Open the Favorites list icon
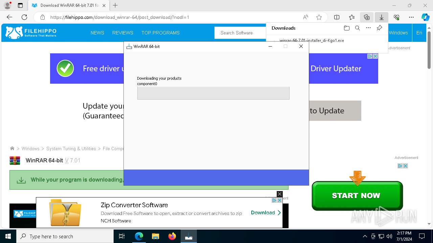This screenshot has height=243, width=433. pyautogui.click(x=352, y=17)
